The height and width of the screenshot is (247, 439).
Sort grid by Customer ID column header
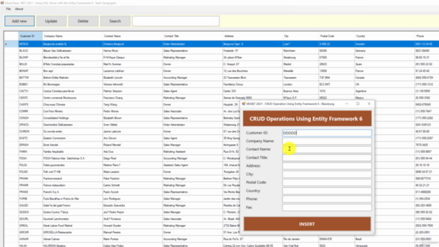click(30, 36)
